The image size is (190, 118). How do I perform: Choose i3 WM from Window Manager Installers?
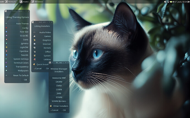pyautogui.click(x=59, y=89)
